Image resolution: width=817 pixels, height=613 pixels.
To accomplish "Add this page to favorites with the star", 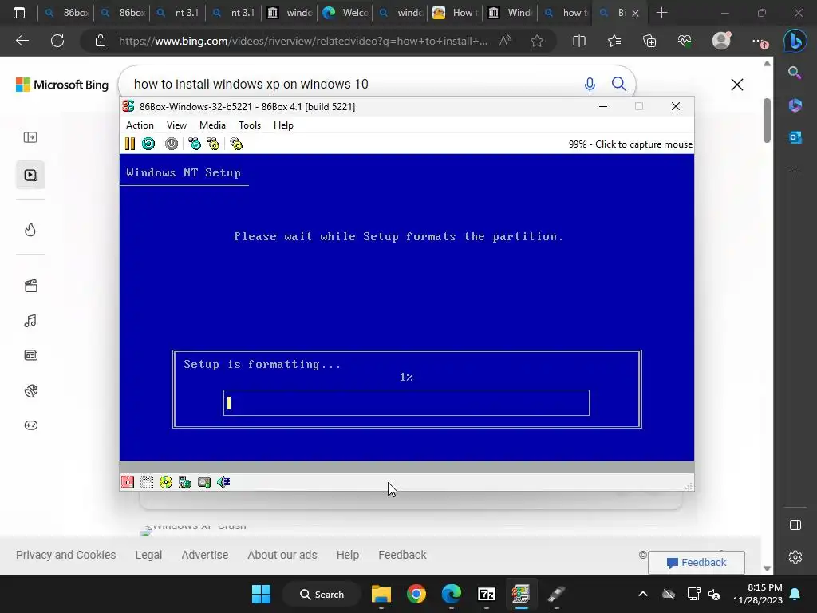I will click(x=537, y=41).
